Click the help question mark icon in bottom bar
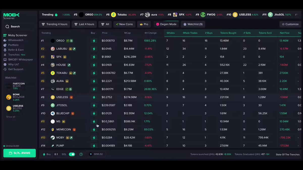 tap(81, 154)
